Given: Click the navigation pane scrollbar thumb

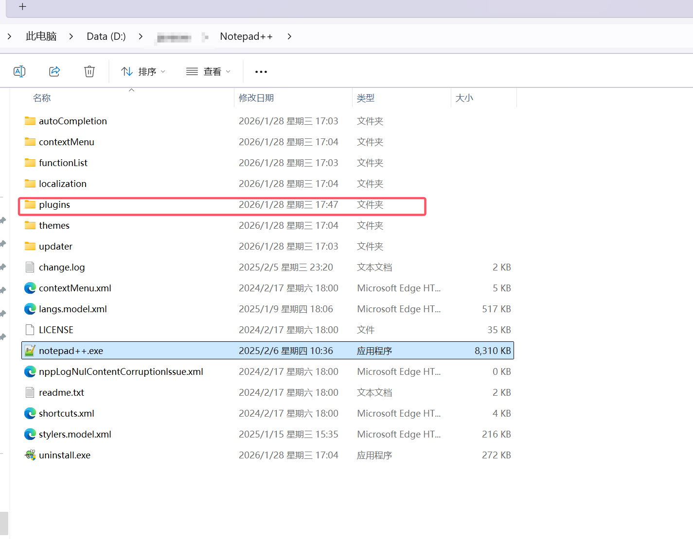Looking at the screenshot, I should (4, 523).
